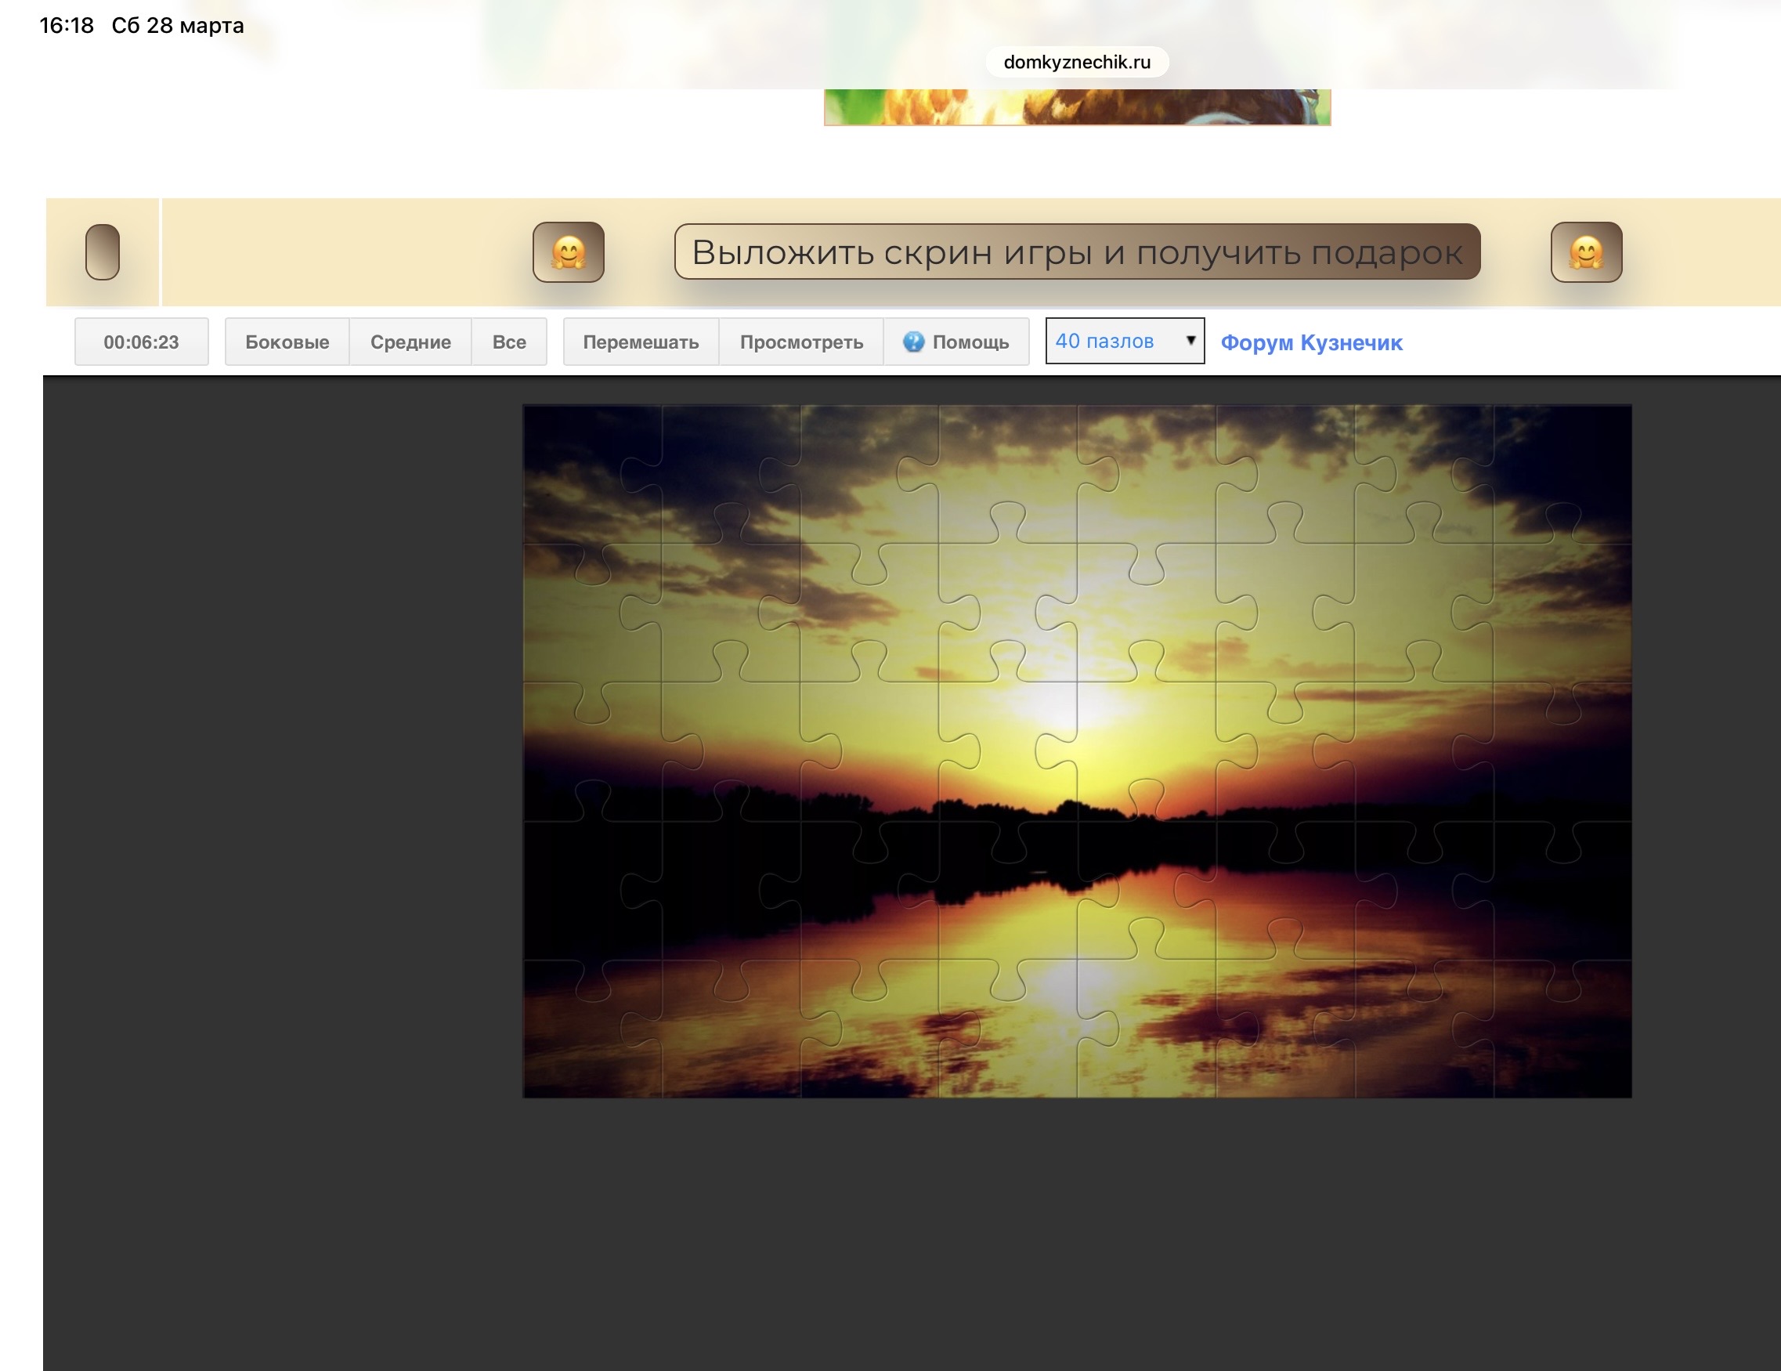Click the right hugging-face emoji button
Screen dimensions: 1781x1371
tap(1585, 252)
